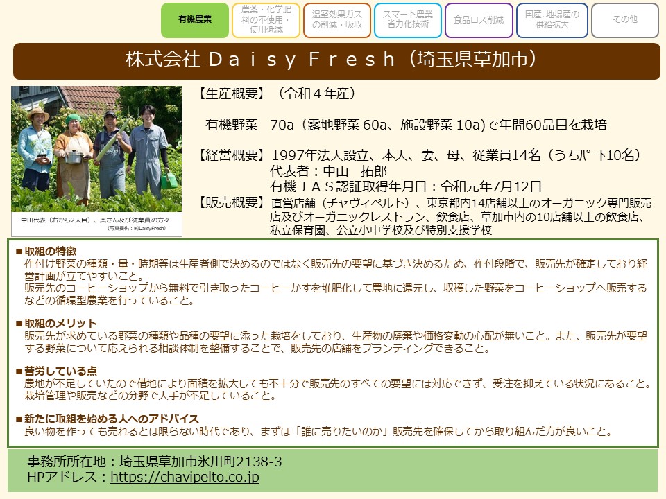Screen dimensions: 666x499
Task: Select the 食品ロス削減 tab
Action: point(479,20)
